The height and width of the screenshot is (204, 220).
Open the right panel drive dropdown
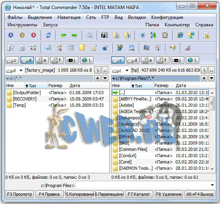tap(127, 70)
